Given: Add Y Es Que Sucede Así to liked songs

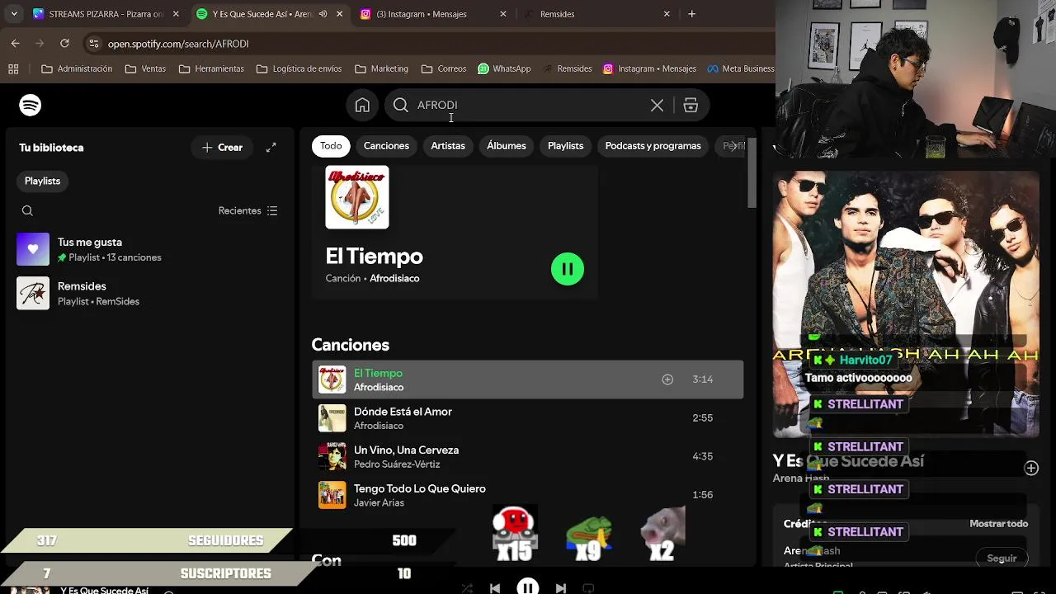Looking at the screenshot, I should (1031, 468).
